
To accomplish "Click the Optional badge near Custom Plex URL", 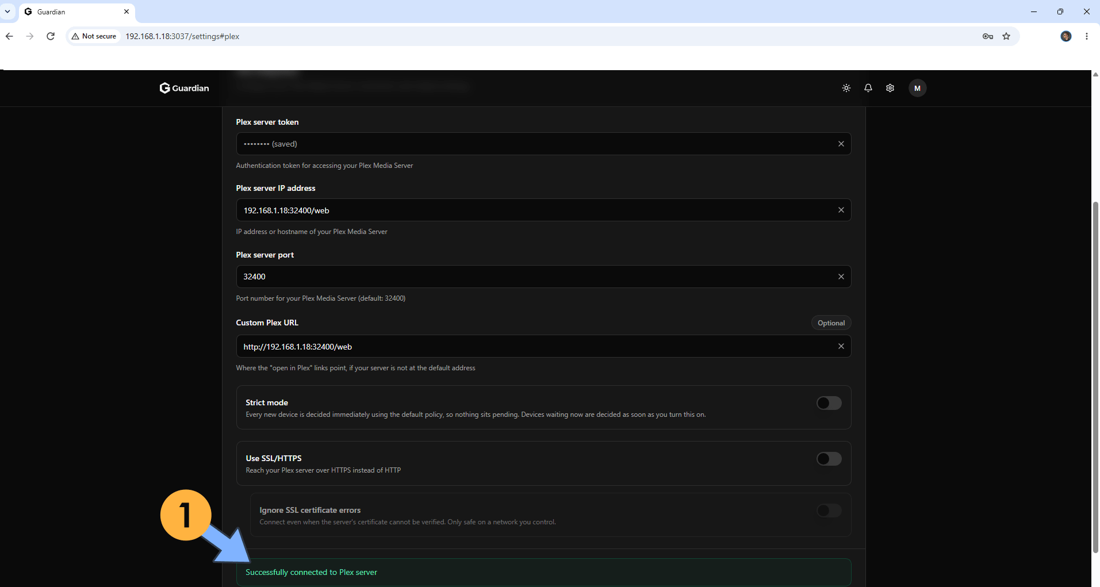I will 831,323.
